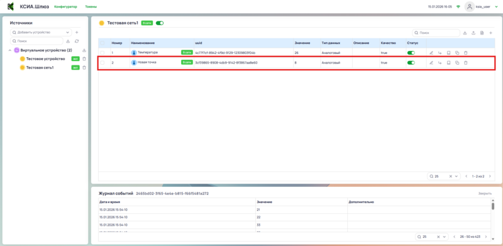The height and width of the screenshot is (246, 503).
Task: Click download icon beside sources search field
Action: tap(68, 41)
